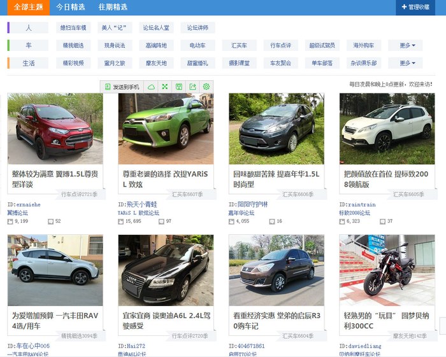This screenshot has height=357, width=446.
Task: Click the green fullscreen expand arrows icon
Action: (165, 87)
